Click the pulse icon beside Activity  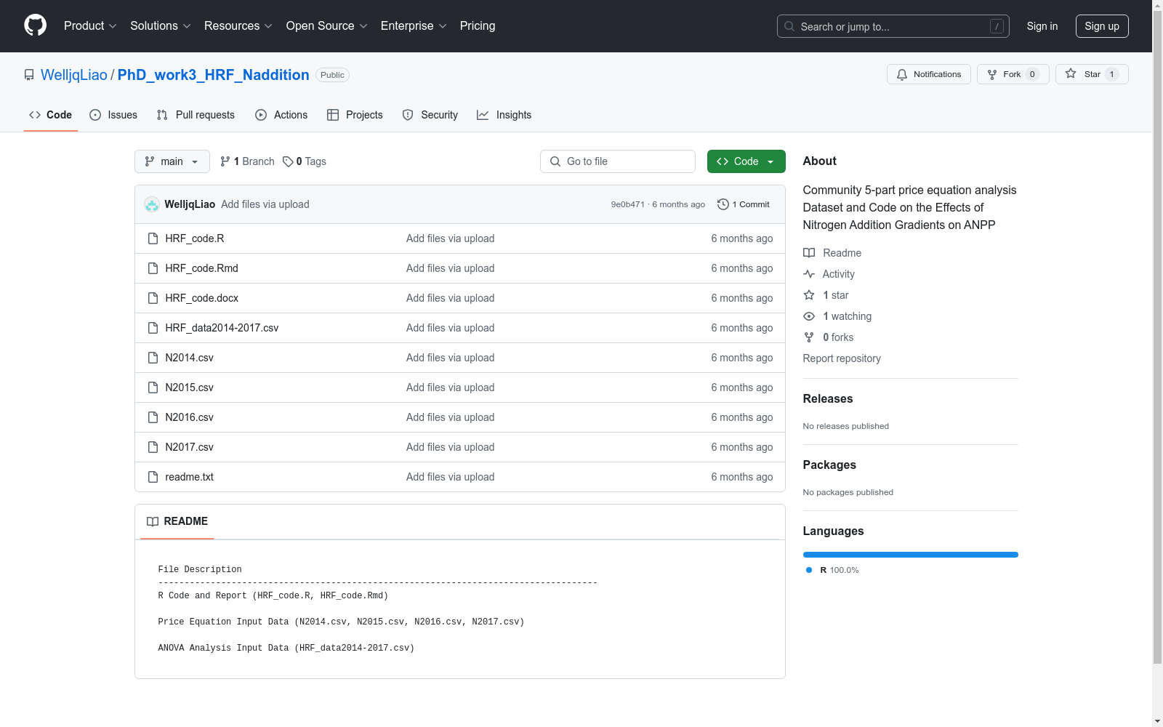pos(809,274)
